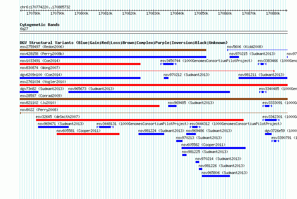The width and height of the screenshot is (297, 199).
Task: Click nsv969471 (Sudmant2013) blue bar
Action: click(53, 127)
